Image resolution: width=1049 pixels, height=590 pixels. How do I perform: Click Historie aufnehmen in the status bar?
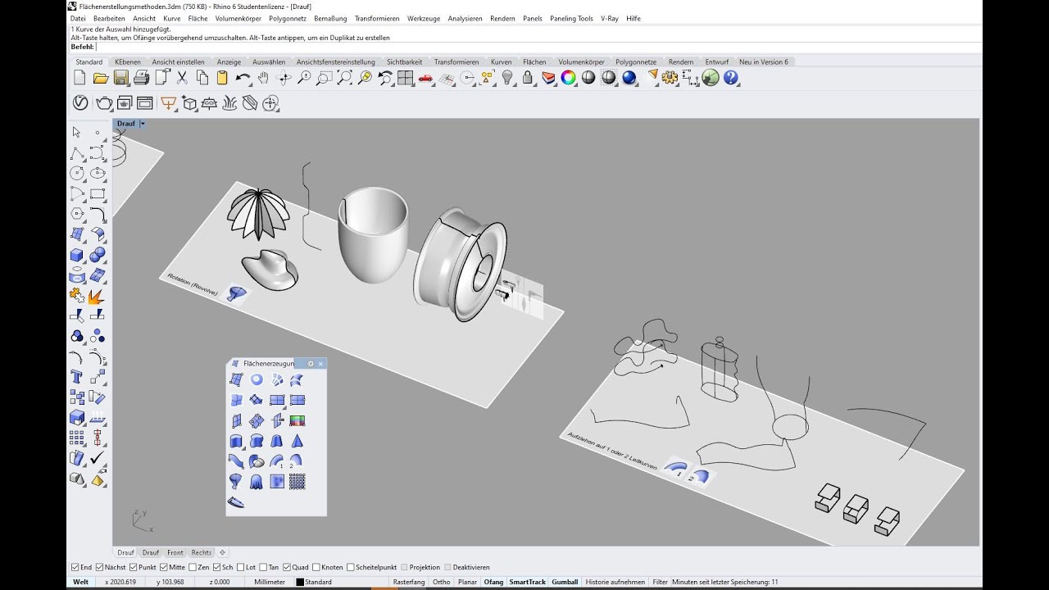point(615,582)
